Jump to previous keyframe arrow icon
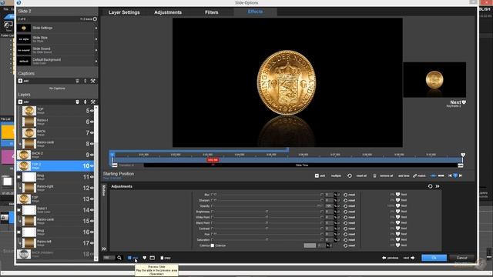The height and width of the screenshot is (277, 493). [x=450, y=175]
